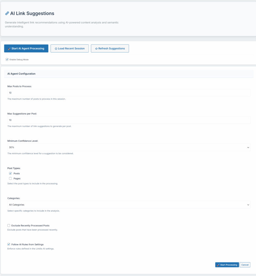
Task: Click the clock icon inside Load Recent Session
Action: [x=56, y=48]
